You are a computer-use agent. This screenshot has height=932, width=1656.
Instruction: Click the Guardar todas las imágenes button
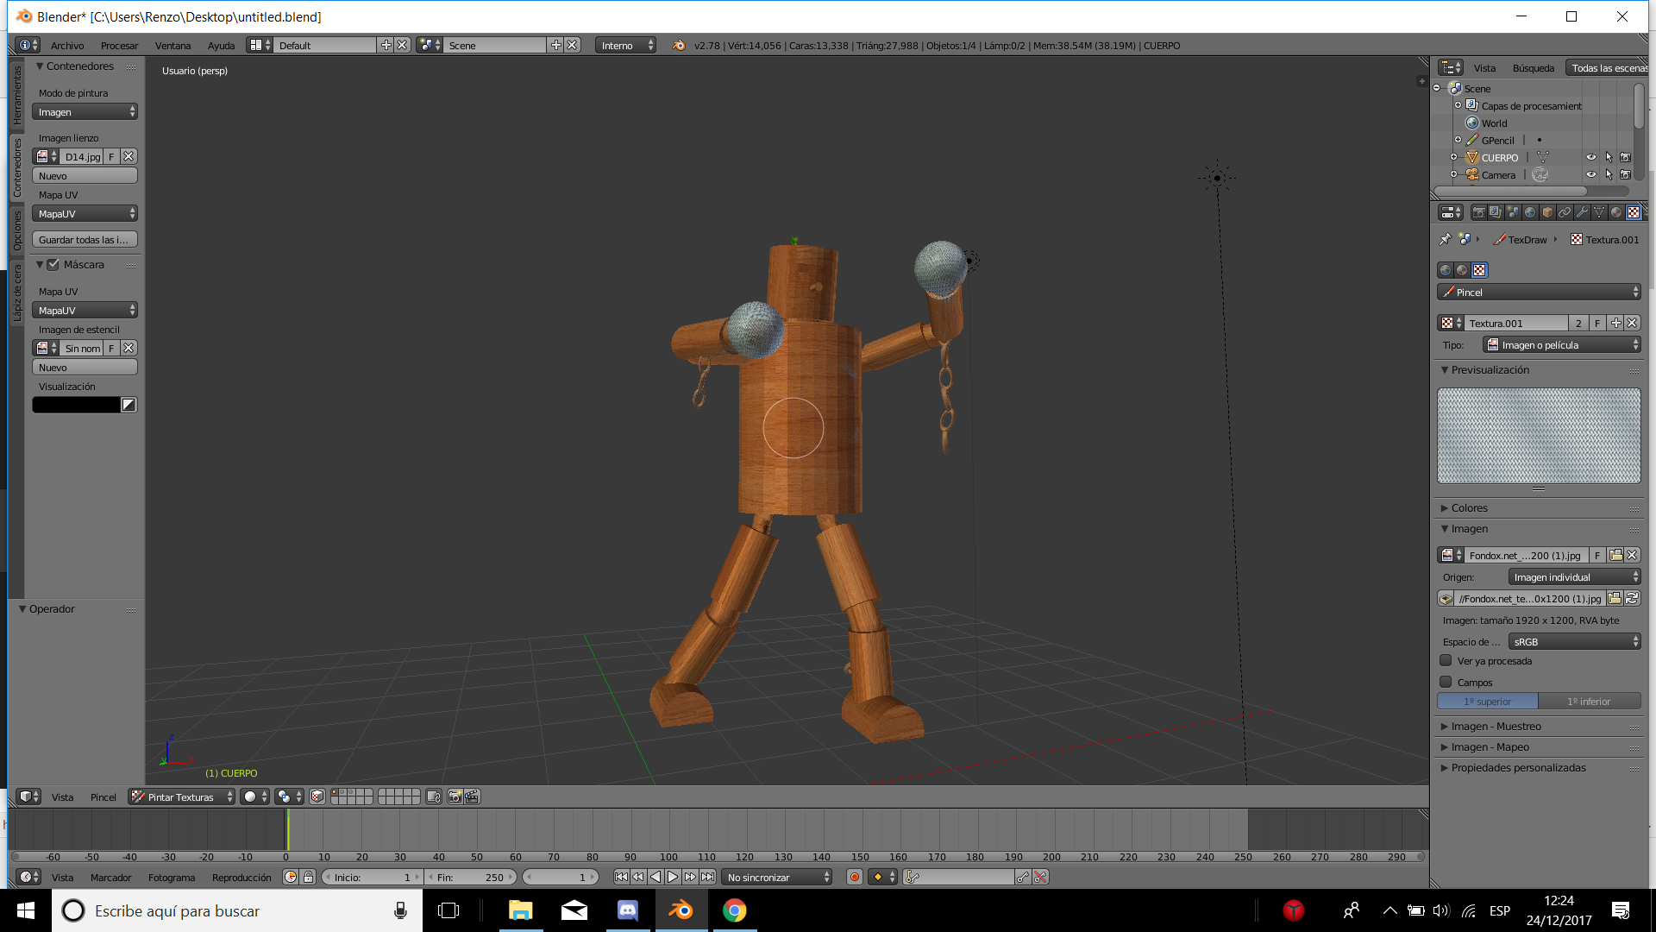[84, 240]
